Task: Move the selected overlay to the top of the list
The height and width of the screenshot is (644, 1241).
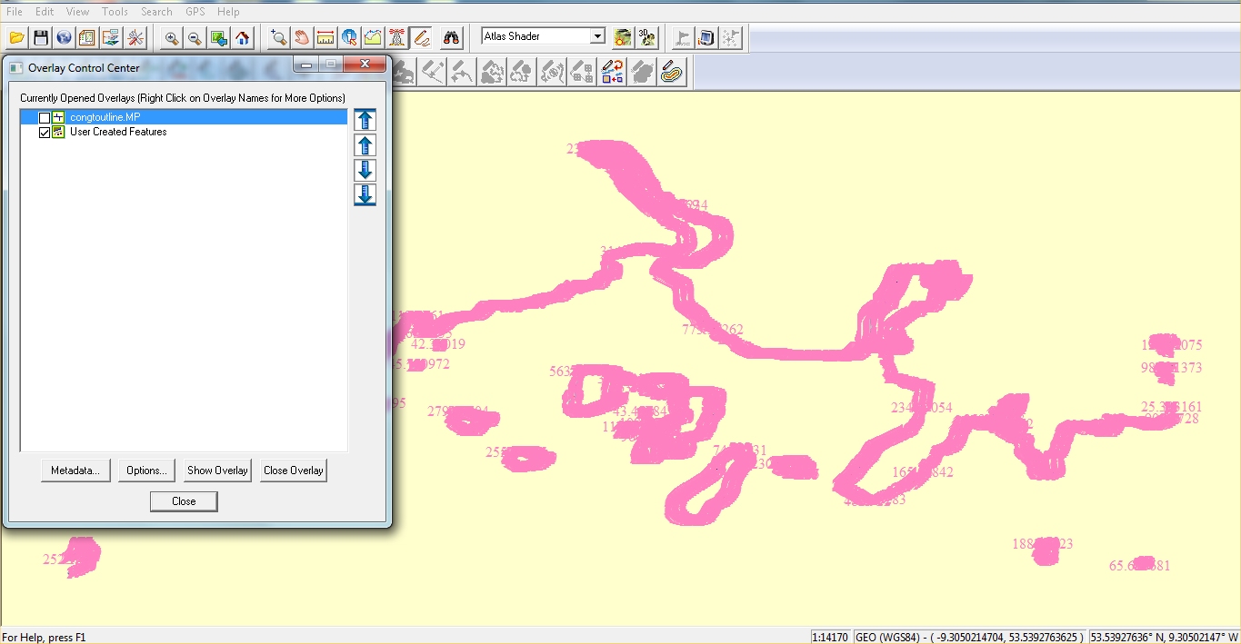Action: click(x=365, y=120)
